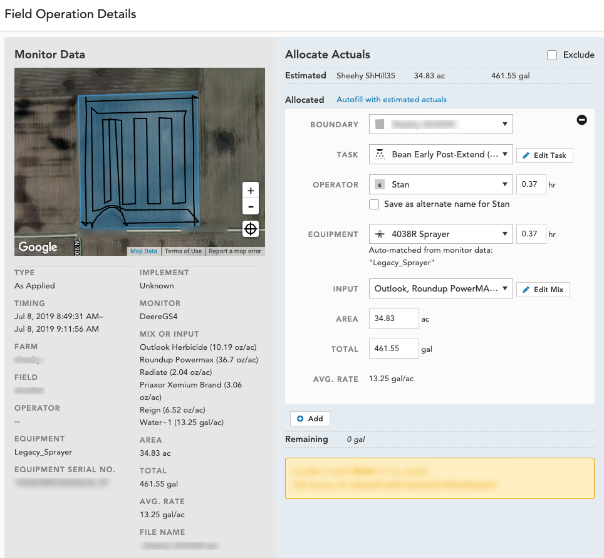
Task: Zoom out of the map with minus icon
Action: (x=251, y=206)
